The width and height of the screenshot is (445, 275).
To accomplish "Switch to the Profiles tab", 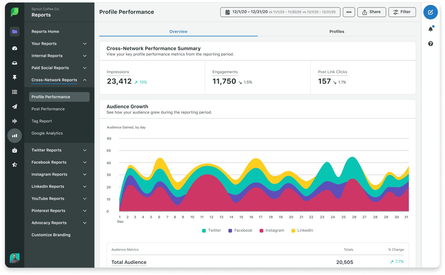I will click(337, 31).
